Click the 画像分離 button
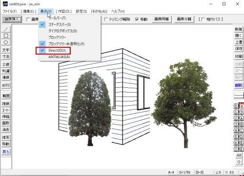The width and height of the screenshot is (244, 176). click(x=184, y=19)
